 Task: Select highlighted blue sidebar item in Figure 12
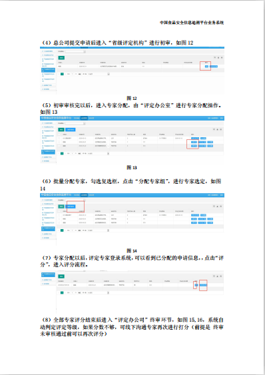49,70
